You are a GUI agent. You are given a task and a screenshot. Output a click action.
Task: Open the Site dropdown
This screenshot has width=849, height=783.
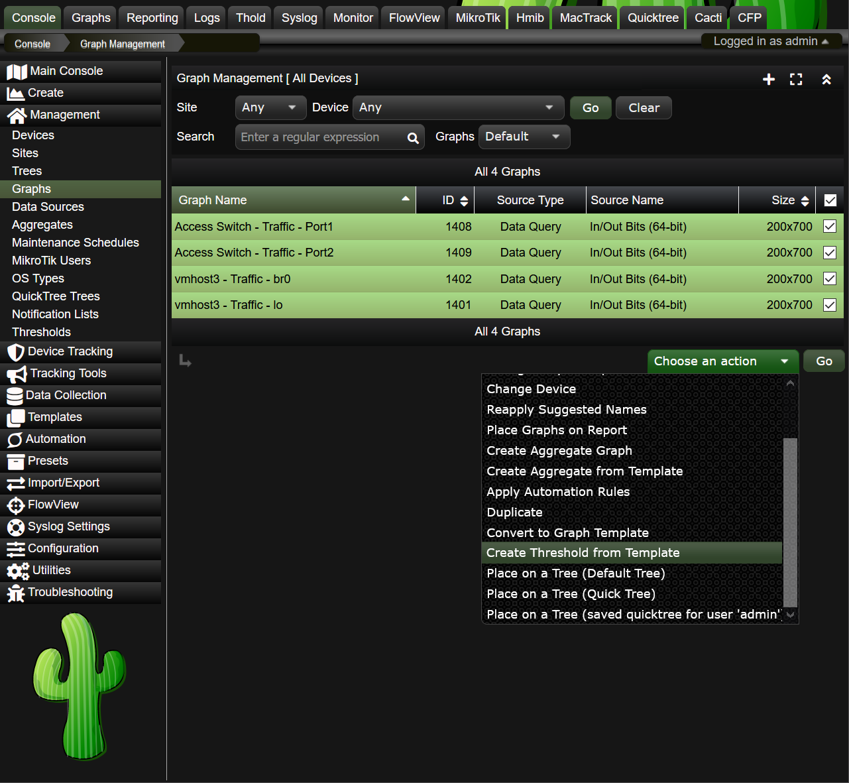(x=270, y=107)
